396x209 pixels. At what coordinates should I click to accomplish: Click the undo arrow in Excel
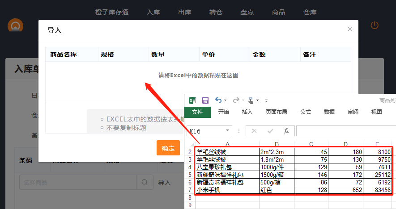[x=218, y=100]
